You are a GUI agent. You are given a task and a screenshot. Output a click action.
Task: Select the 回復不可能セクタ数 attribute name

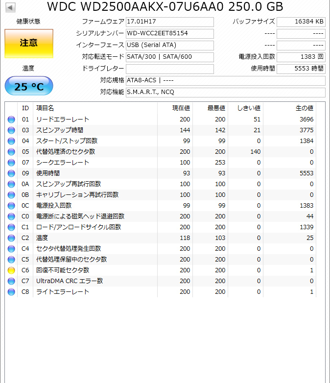click(63, 270)
